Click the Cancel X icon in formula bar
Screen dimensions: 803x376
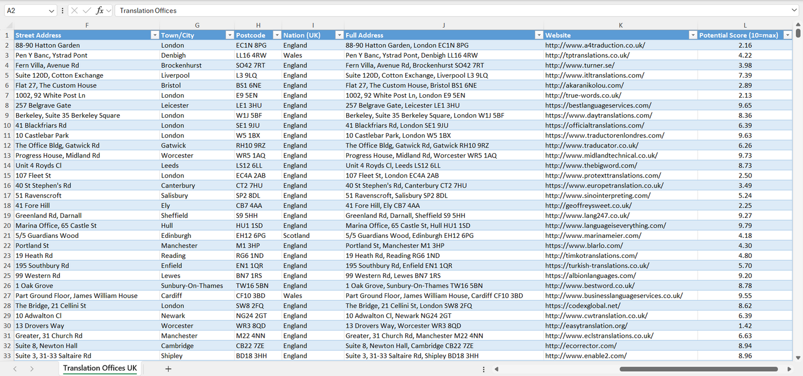(x=74, y=11)
